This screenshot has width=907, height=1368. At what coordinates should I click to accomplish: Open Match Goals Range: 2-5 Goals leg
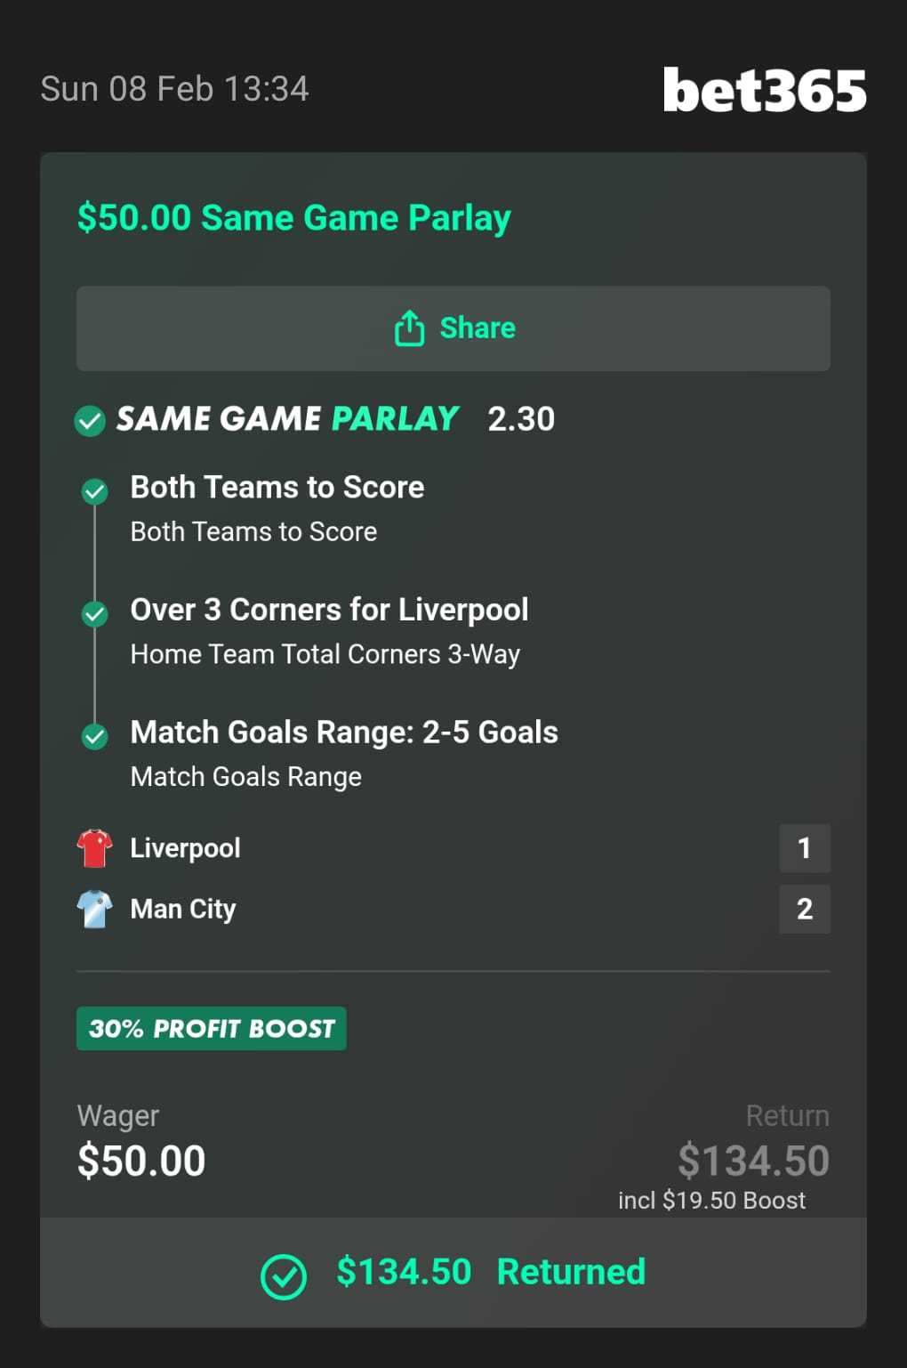344,733
